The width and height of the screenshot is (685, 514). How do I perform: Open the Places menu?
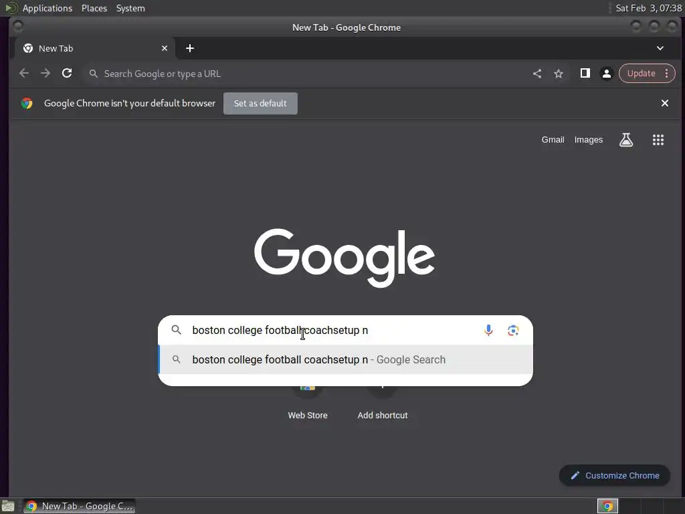[x=94, y=8]
